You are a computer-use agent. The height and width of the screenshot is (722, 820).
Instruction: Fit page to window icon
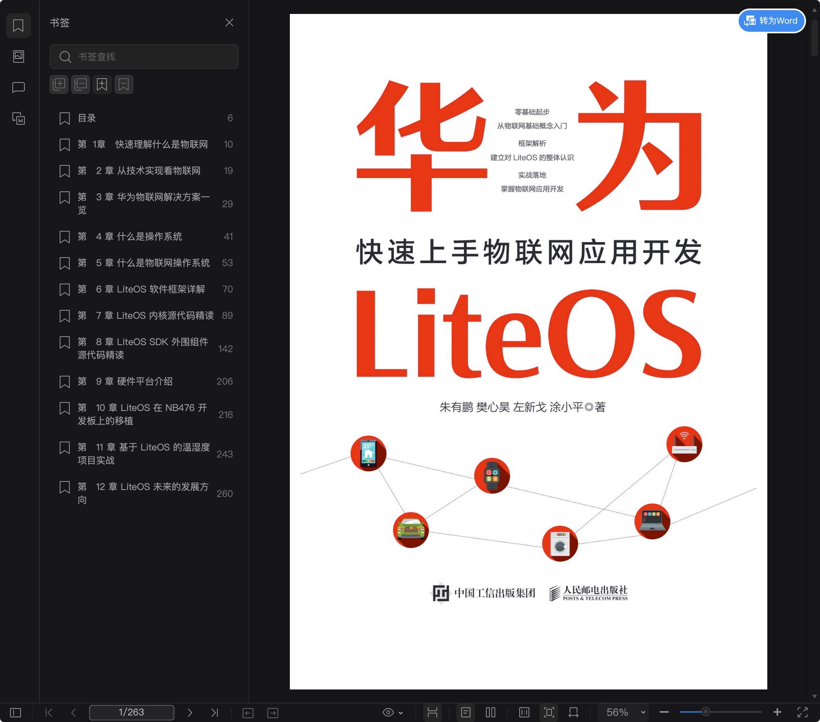549,712
